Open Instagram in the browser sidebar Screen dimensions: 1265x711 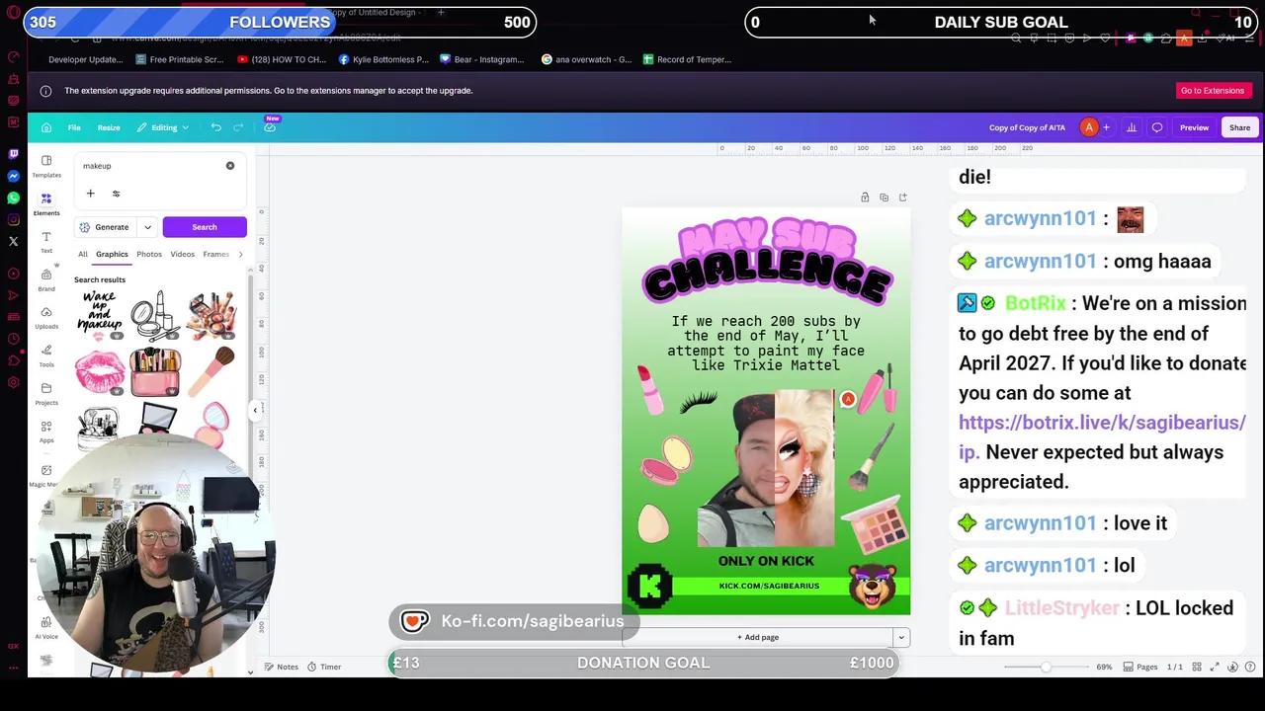coord(13,219)
